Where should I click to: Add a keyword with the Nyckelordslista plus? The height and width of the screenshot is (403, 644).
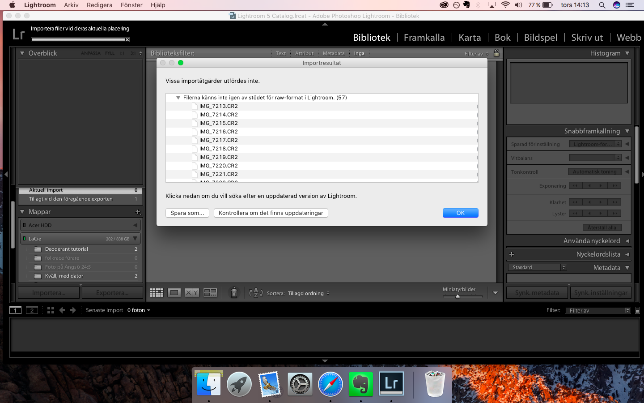pos(512,254)
